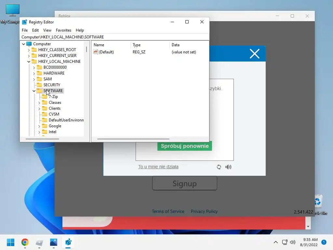Expand the Clients subkey
This screenshot has width=333, height=250.
pyautogui.click(x=39, y=109)
